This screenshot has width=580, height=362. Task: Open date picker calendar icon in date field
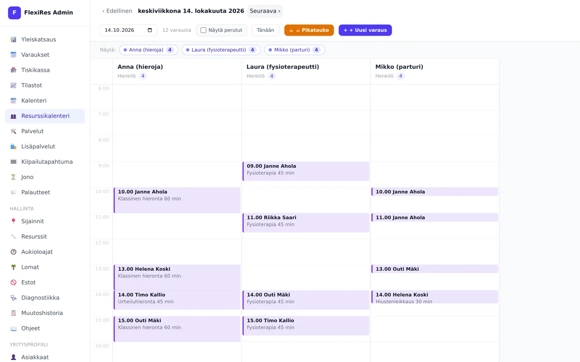click(150, 30)
